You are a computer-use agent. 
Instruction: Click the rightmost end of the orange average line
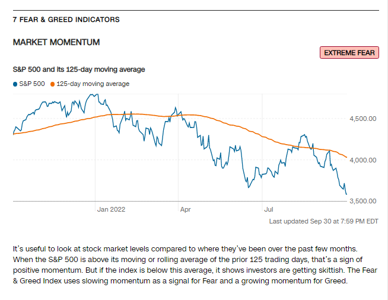347,157
